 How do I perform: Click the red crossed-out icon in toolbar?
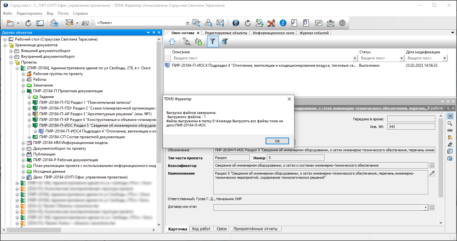coord(271,23)
